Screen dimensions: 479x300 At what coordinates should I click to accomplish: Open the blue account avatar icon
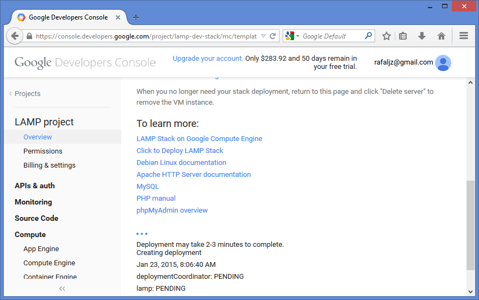[x=443, y=63]
